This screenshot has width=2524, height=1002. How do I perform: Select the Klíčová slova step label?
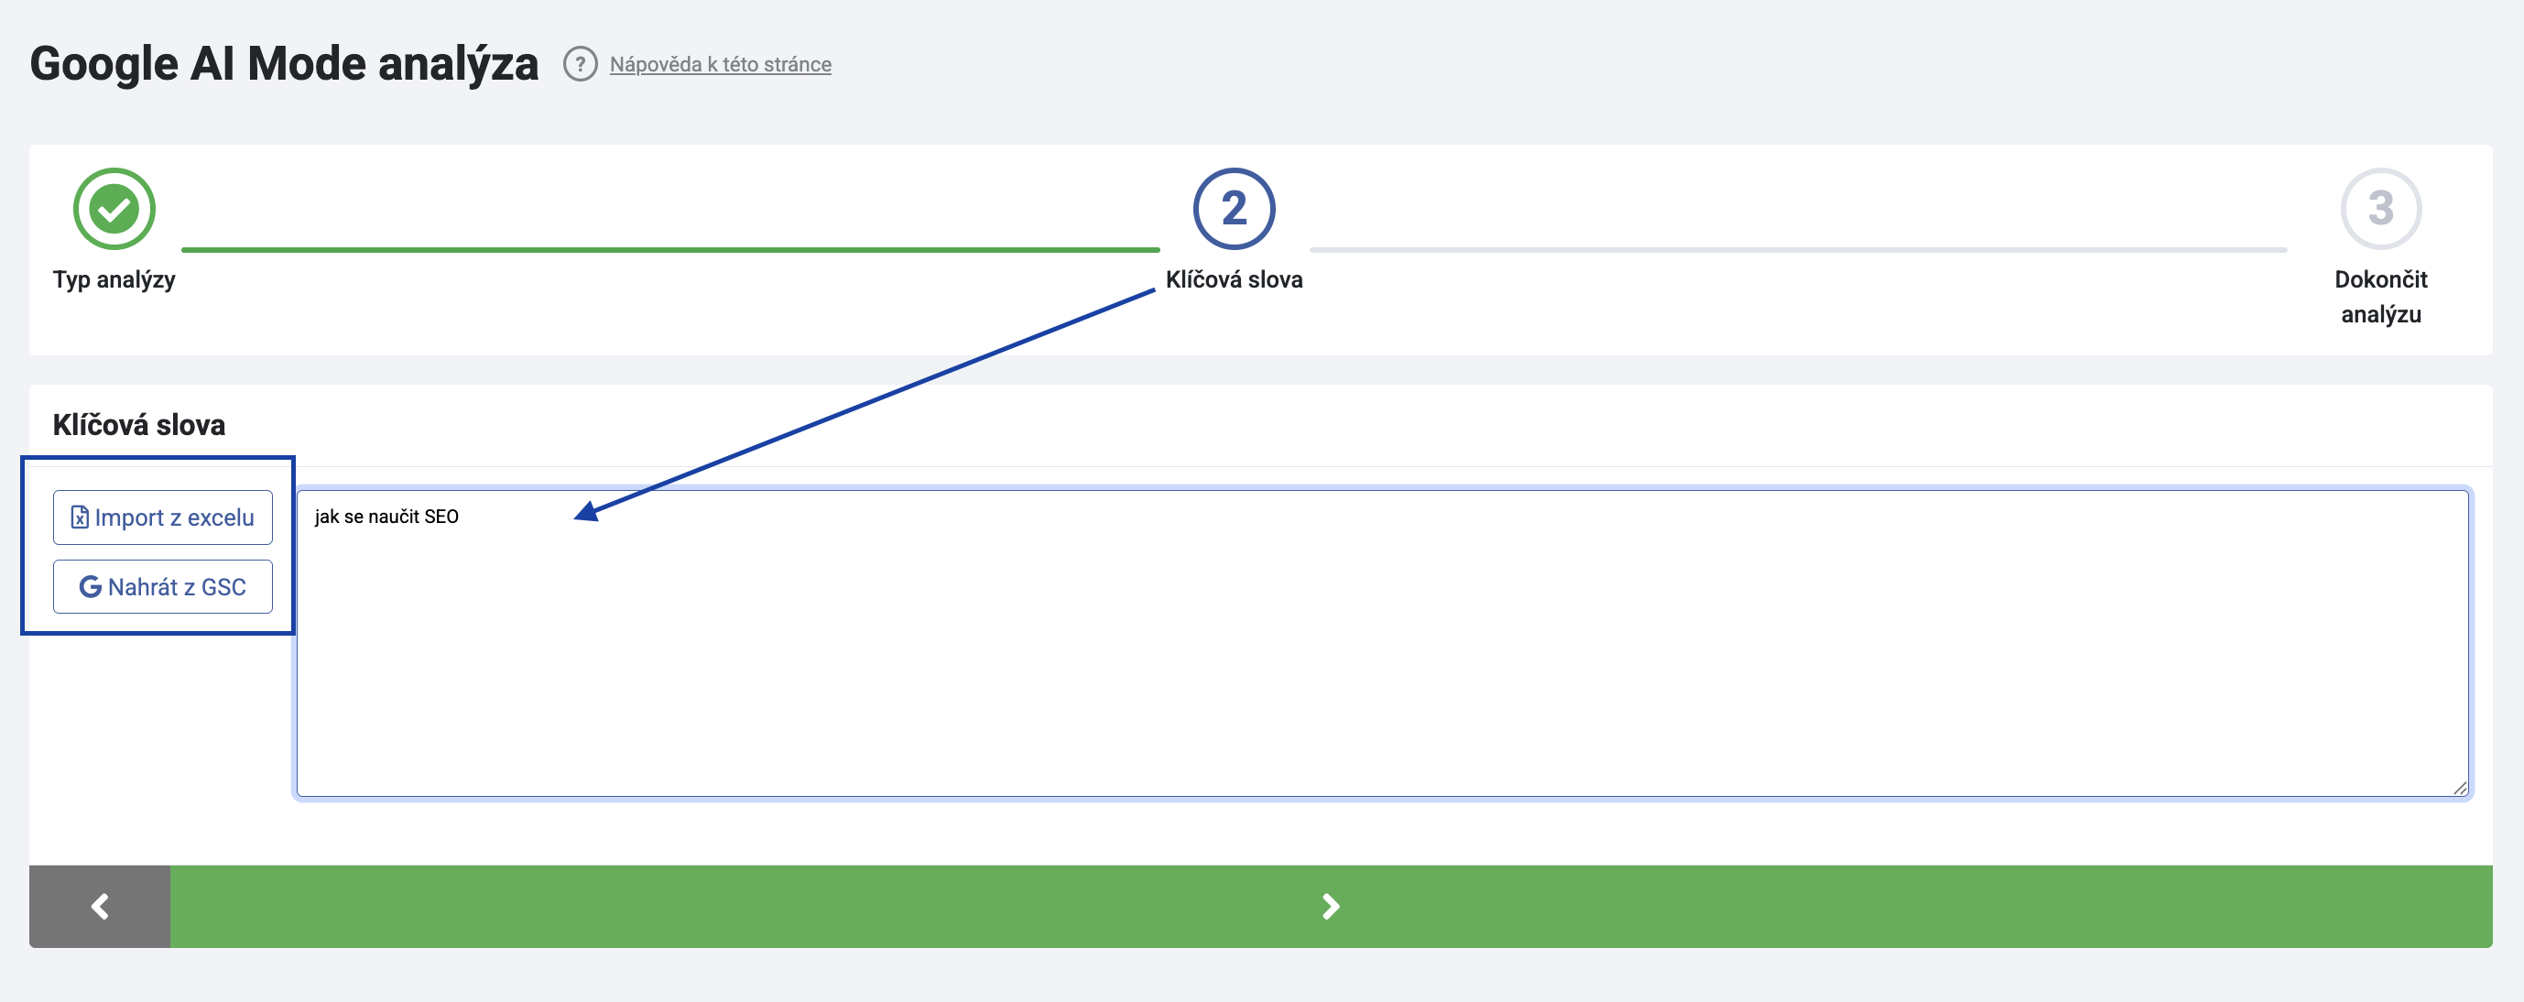pos(1234,280)
